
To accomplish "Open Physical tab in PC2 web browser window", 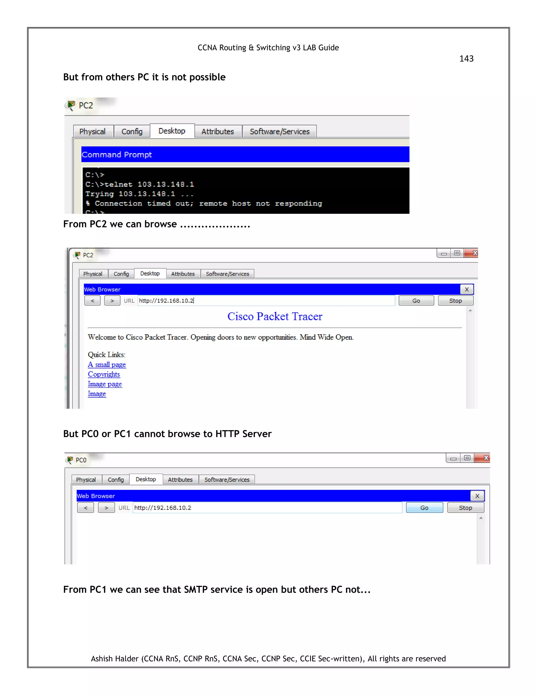I will (93, 274).
